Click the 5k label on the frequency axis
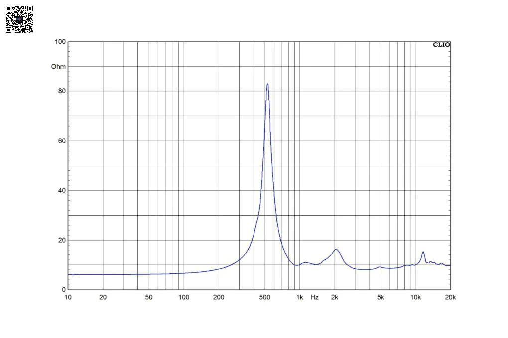 pyautogui.click(x=381, y=297)
